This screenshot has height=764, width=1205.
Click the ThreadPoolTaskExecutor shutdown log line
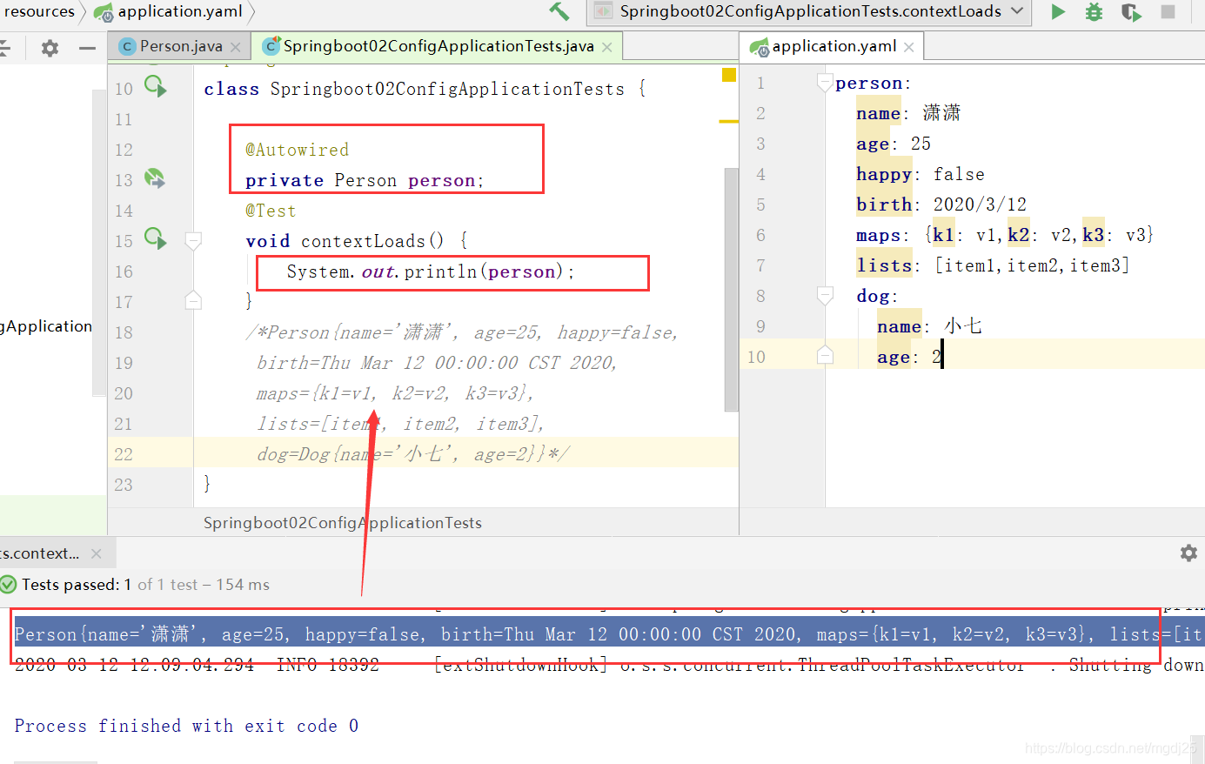[x=609, y=665]
